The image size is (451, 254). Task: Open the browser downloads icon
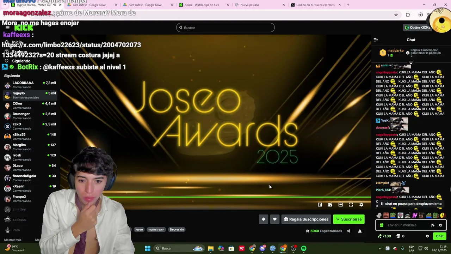coord(420,15)
